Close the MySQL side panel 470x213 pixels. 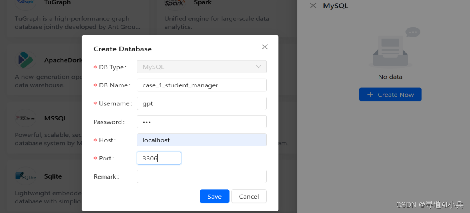313,6
